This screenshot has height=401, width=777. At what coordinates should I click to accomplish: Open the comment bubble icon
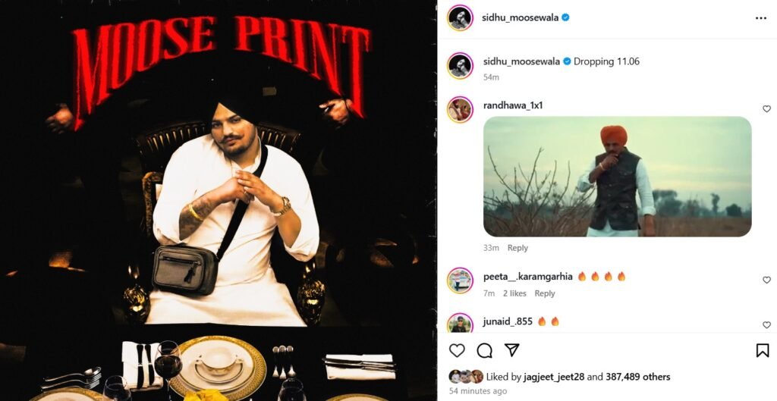(484, 350)
